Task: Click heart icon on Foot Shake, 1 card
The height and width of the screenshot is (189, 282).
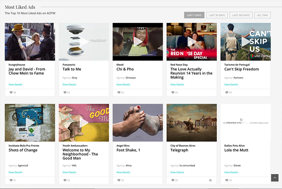Action: pos(119,180)
